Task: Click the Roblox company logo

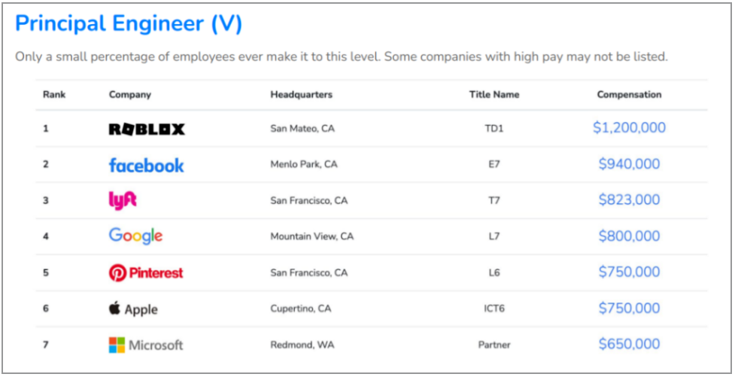Action: (147, 129)
